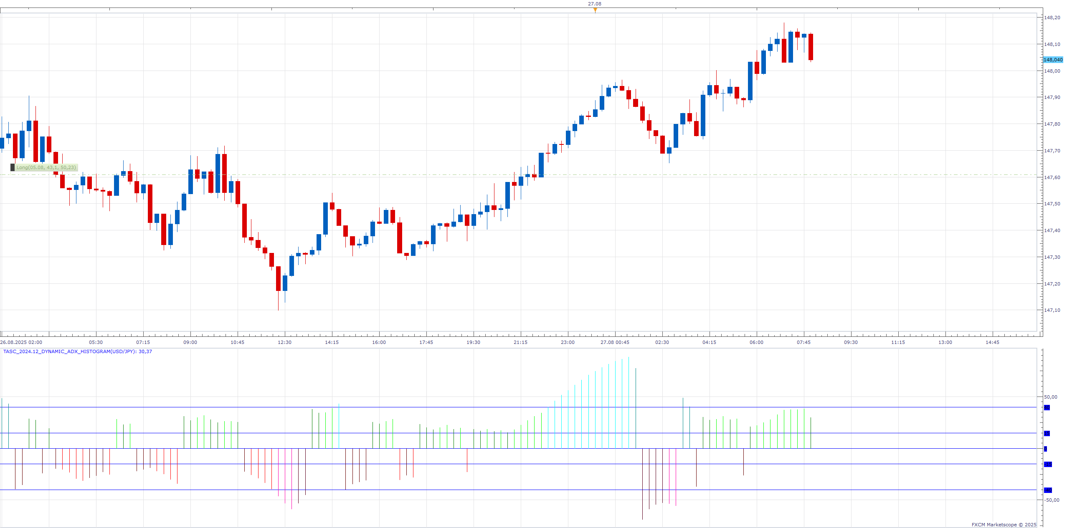
Task: Click the 09:00 time axis label
Action: pyautogui.click(x=190, y=342)
